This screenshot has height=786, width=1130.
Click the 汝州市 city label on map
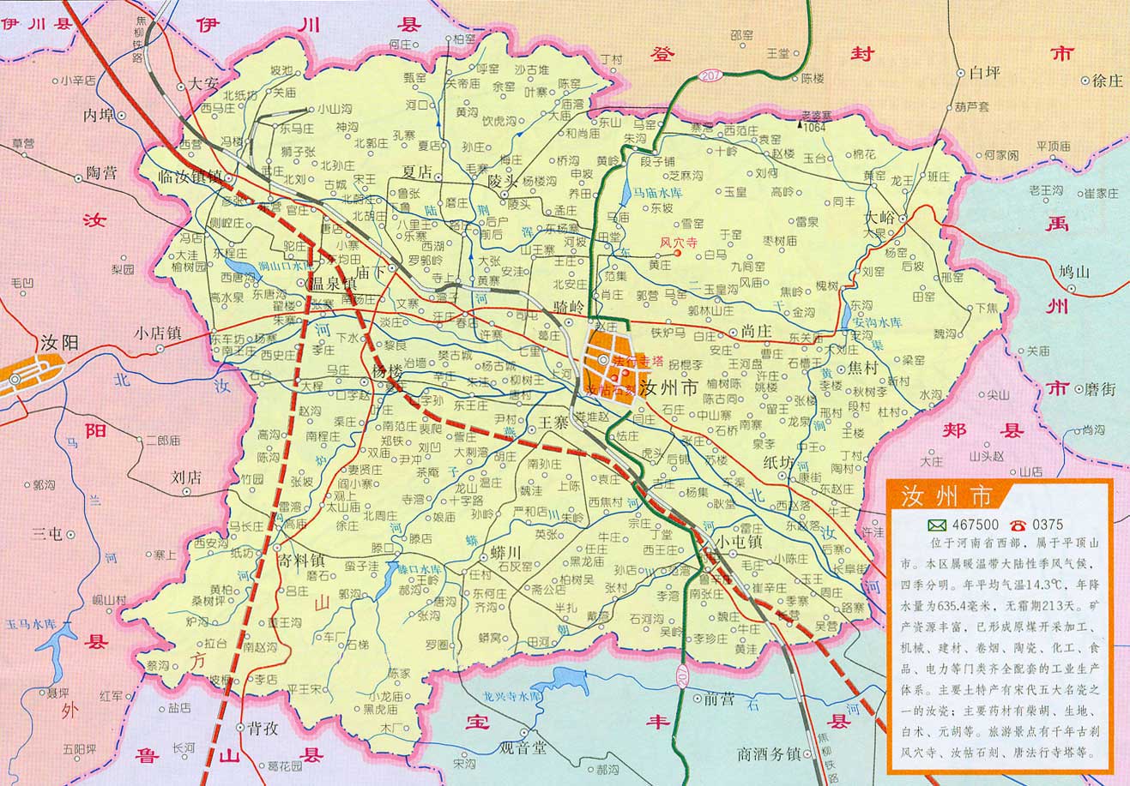click(670, 387)
